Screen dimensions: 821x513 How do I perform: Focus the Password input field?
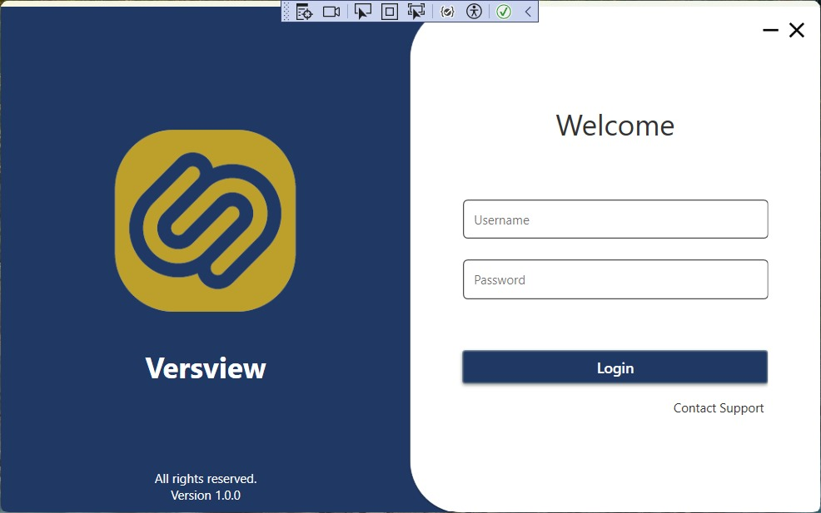point(615,279)
